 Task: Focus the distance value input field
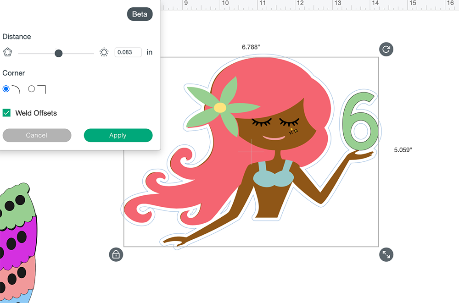(128, 52)
